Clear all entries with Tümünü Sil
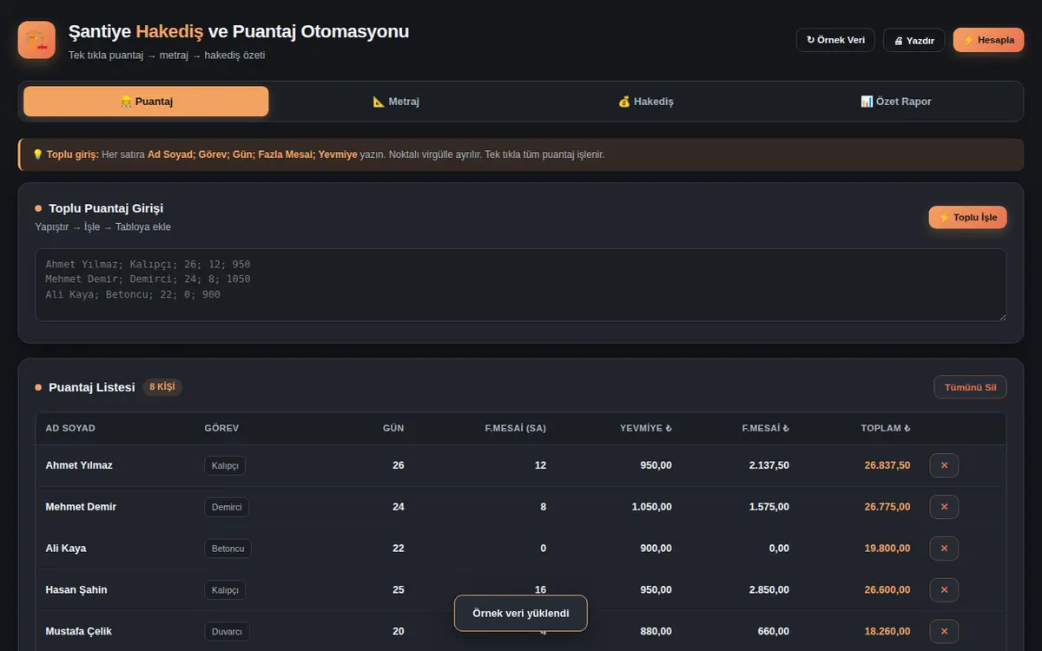 pos(970,387)
